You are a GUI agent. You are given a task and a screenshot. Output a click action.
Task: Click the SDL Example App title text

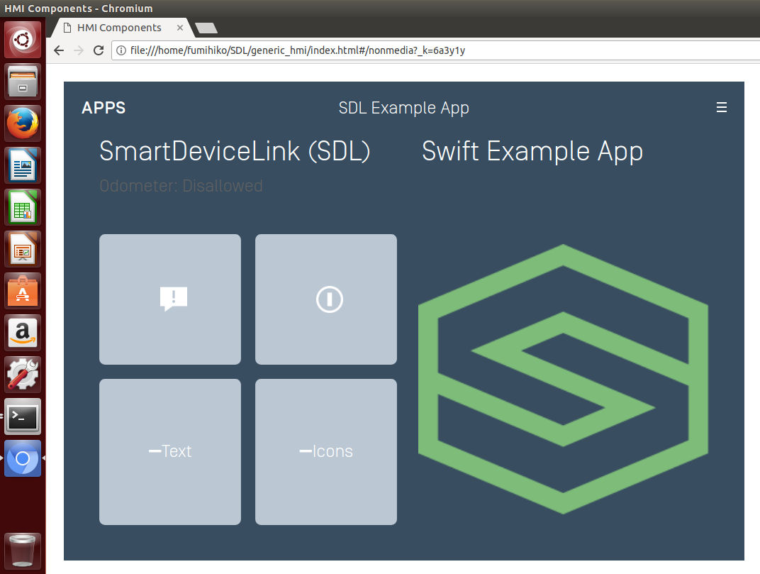click(404, 108)
